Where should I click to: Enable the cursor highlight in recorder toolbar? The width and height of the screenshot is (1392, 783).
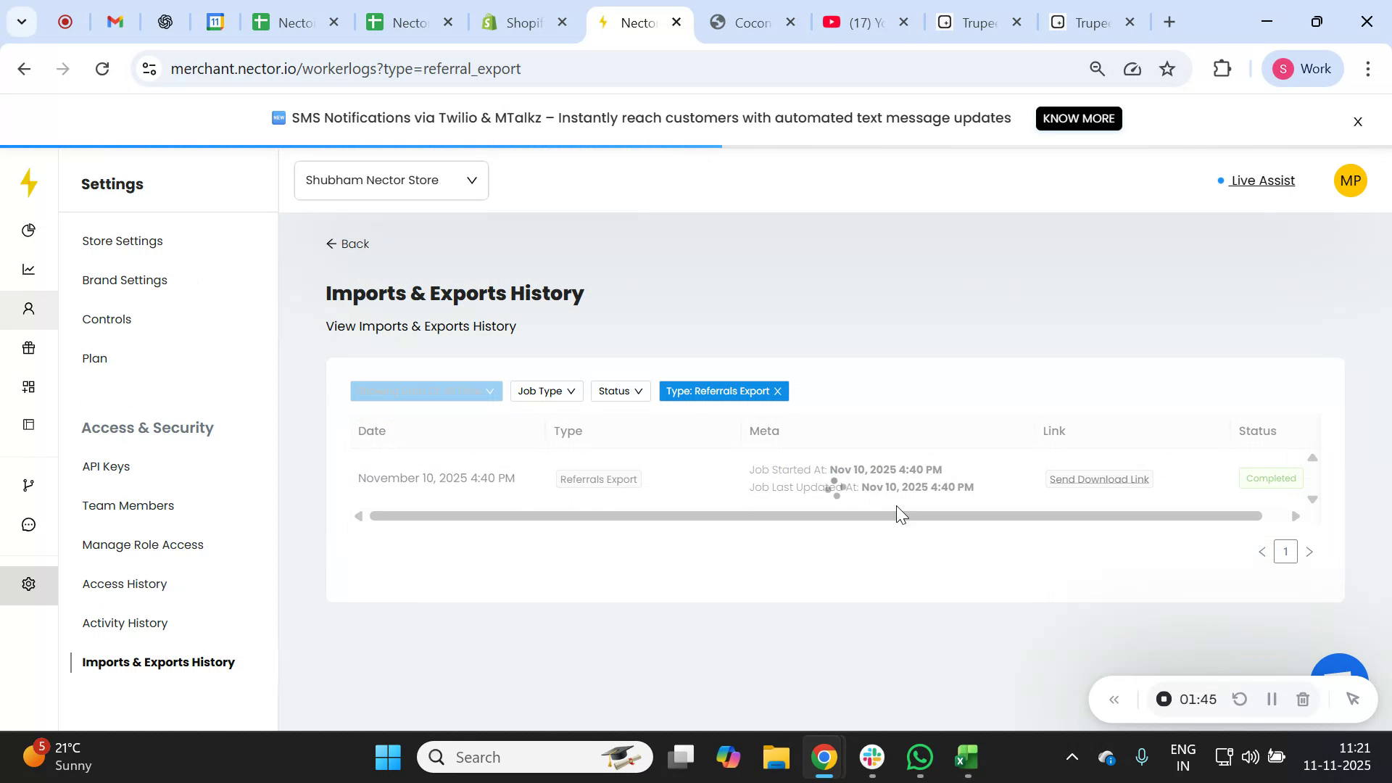point(1353,699)
